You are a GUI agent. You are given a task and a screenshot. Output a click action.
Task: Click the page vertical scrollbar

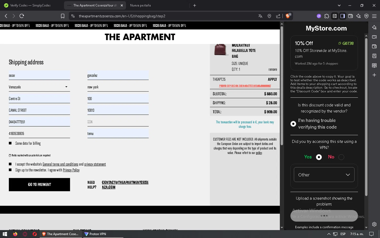click(x=282, y=85)
